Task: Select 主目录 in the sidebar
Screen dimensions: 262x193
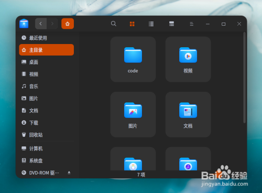Action: click(47, 50)
